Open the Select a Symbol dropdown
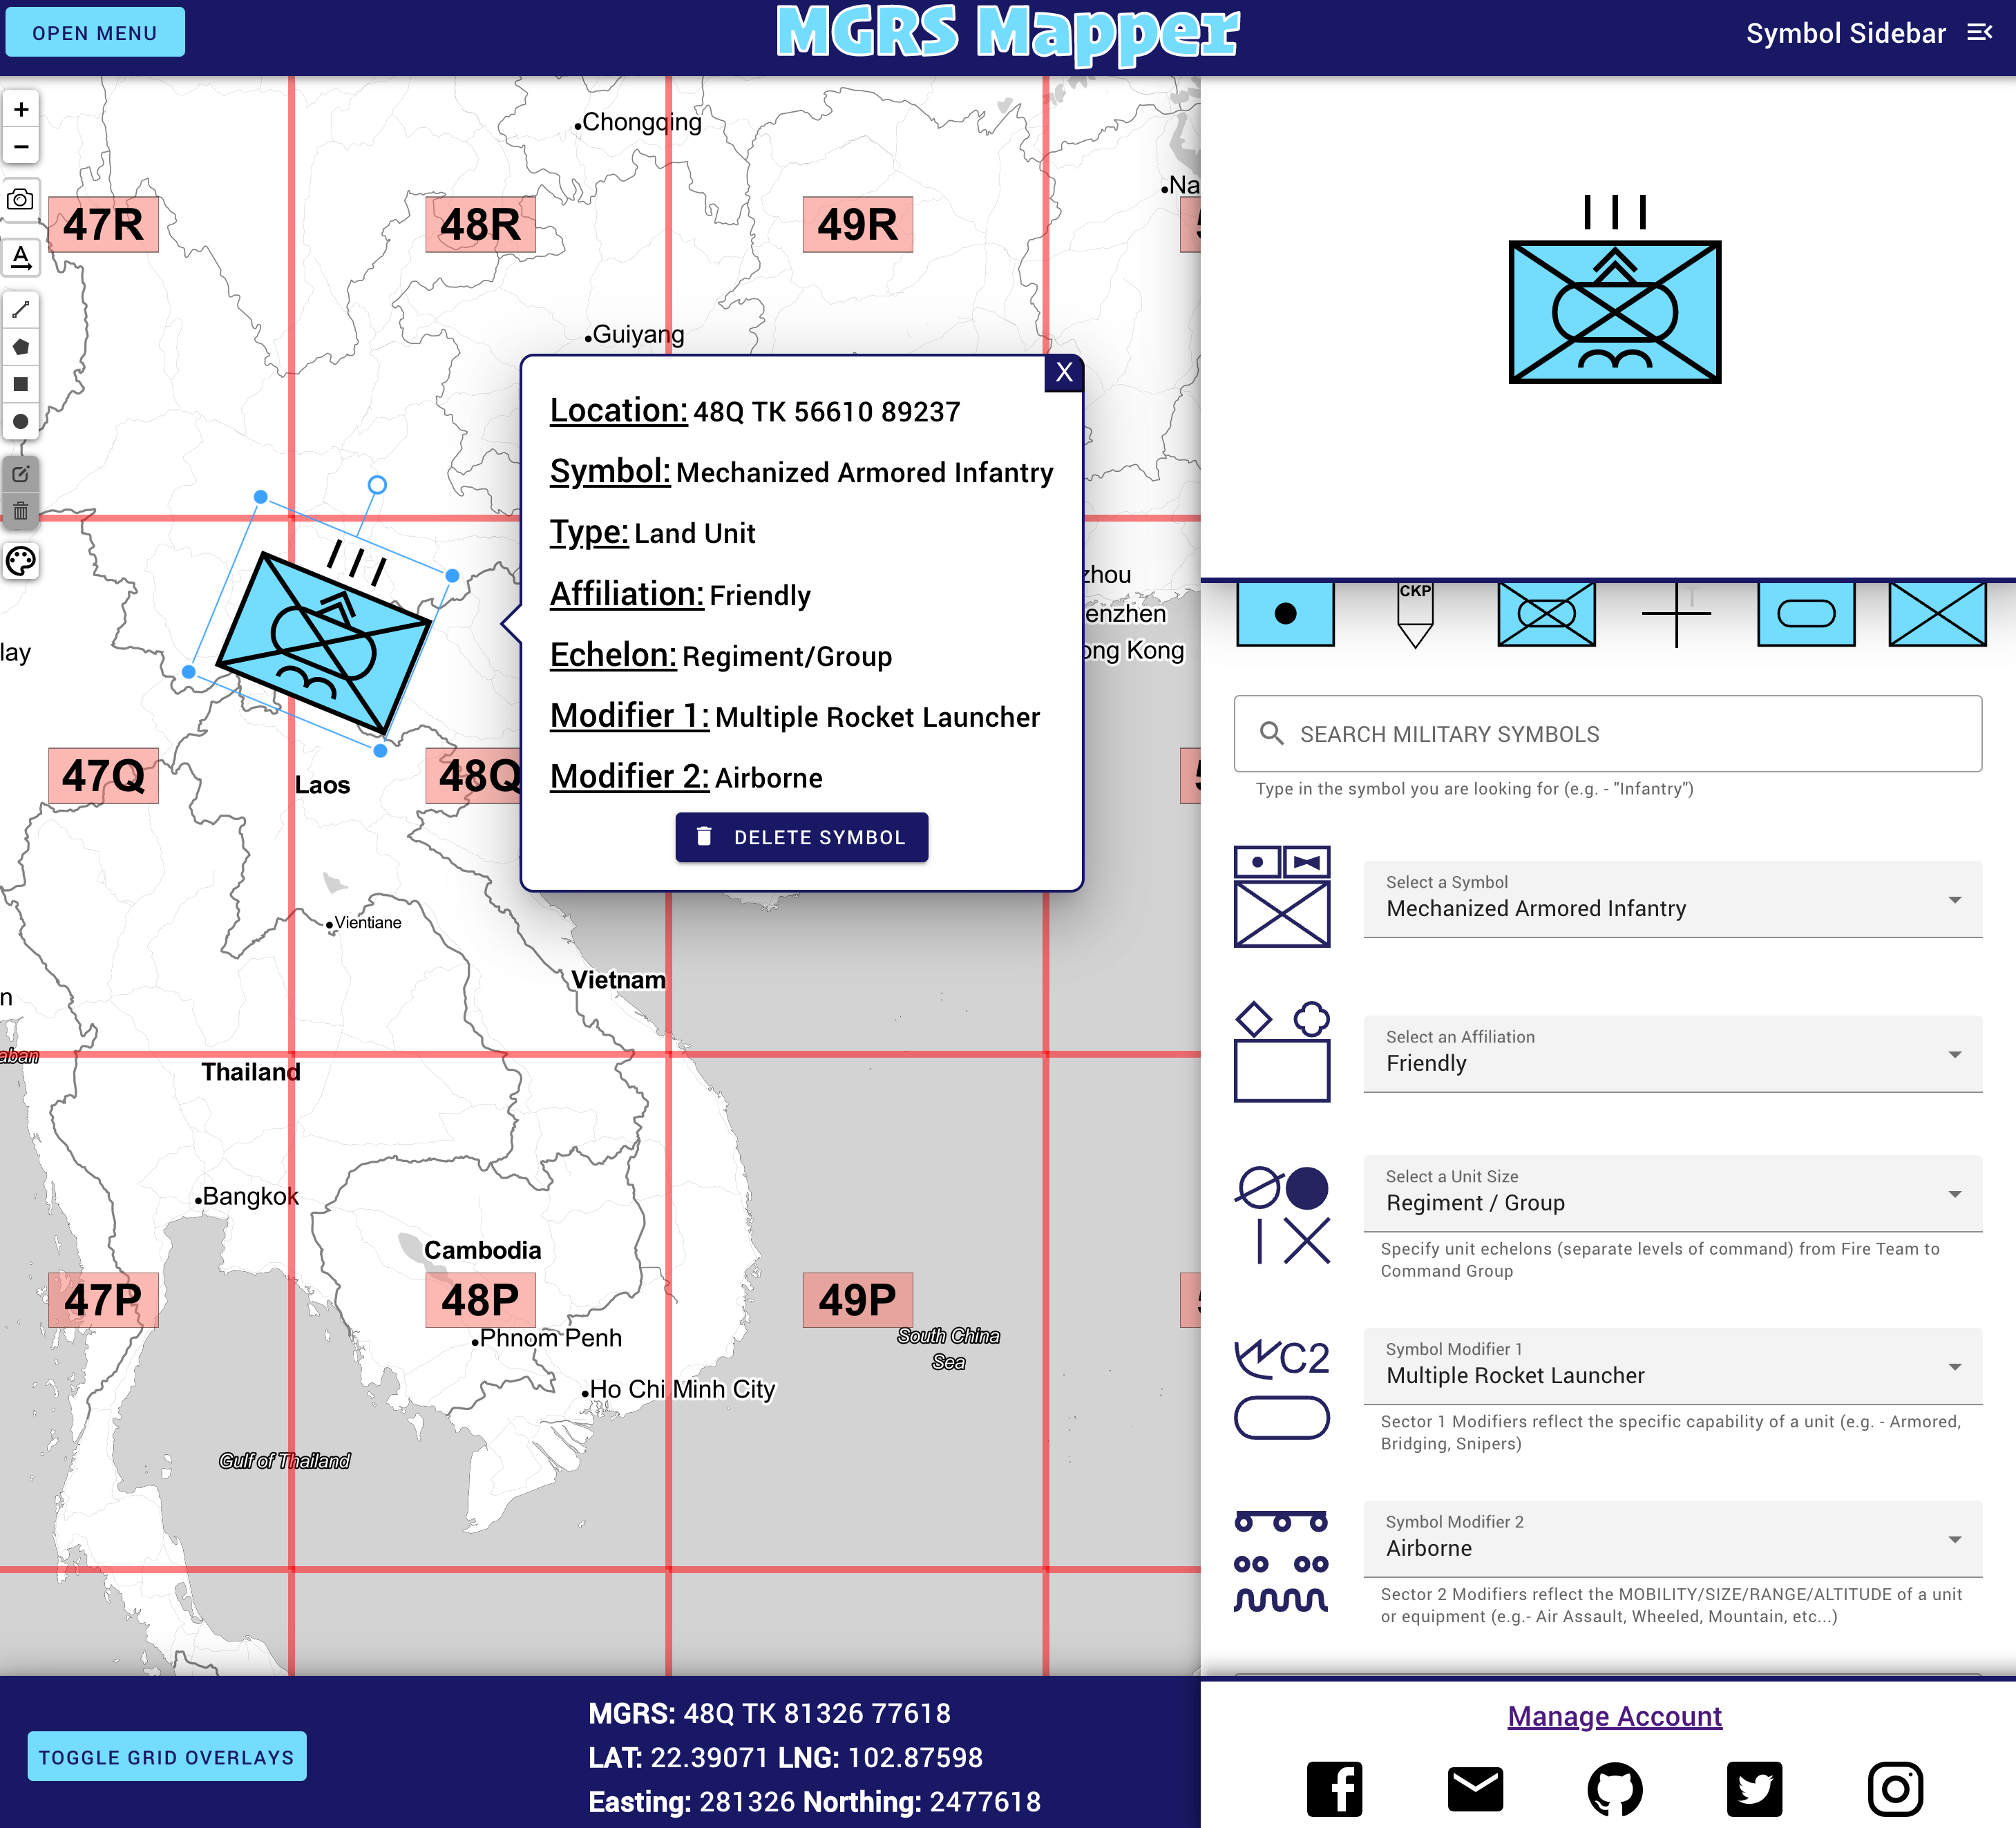 click(x=1671, y=899)
